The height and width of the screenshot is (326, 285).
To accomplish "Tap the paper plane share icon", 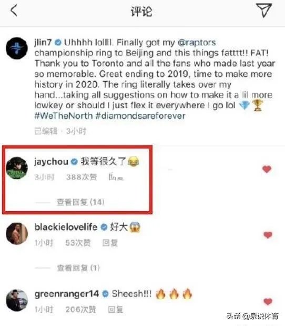I will pos(264,10).
